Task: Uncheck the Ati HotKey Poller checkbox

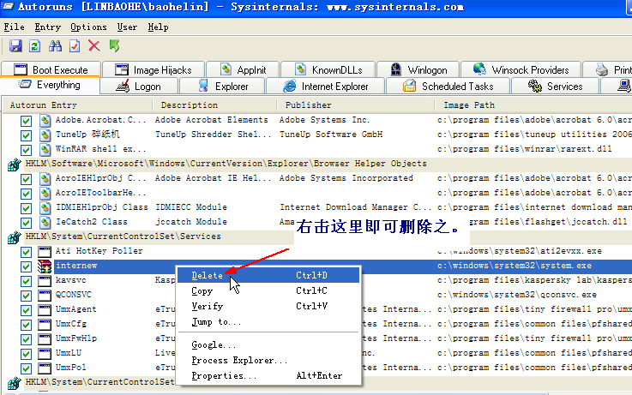Action: [x=27, y=252]
